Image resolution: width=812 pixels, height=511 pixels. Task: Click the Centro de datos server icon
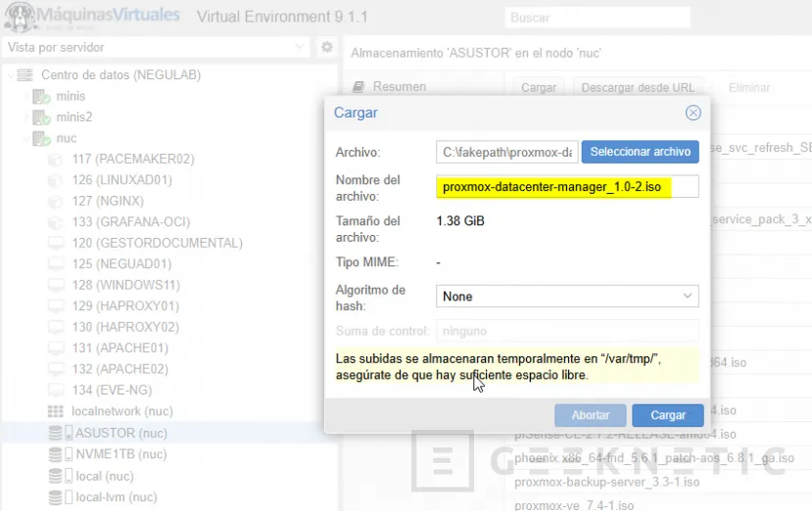pyautogui.click(x=24, y=75)
